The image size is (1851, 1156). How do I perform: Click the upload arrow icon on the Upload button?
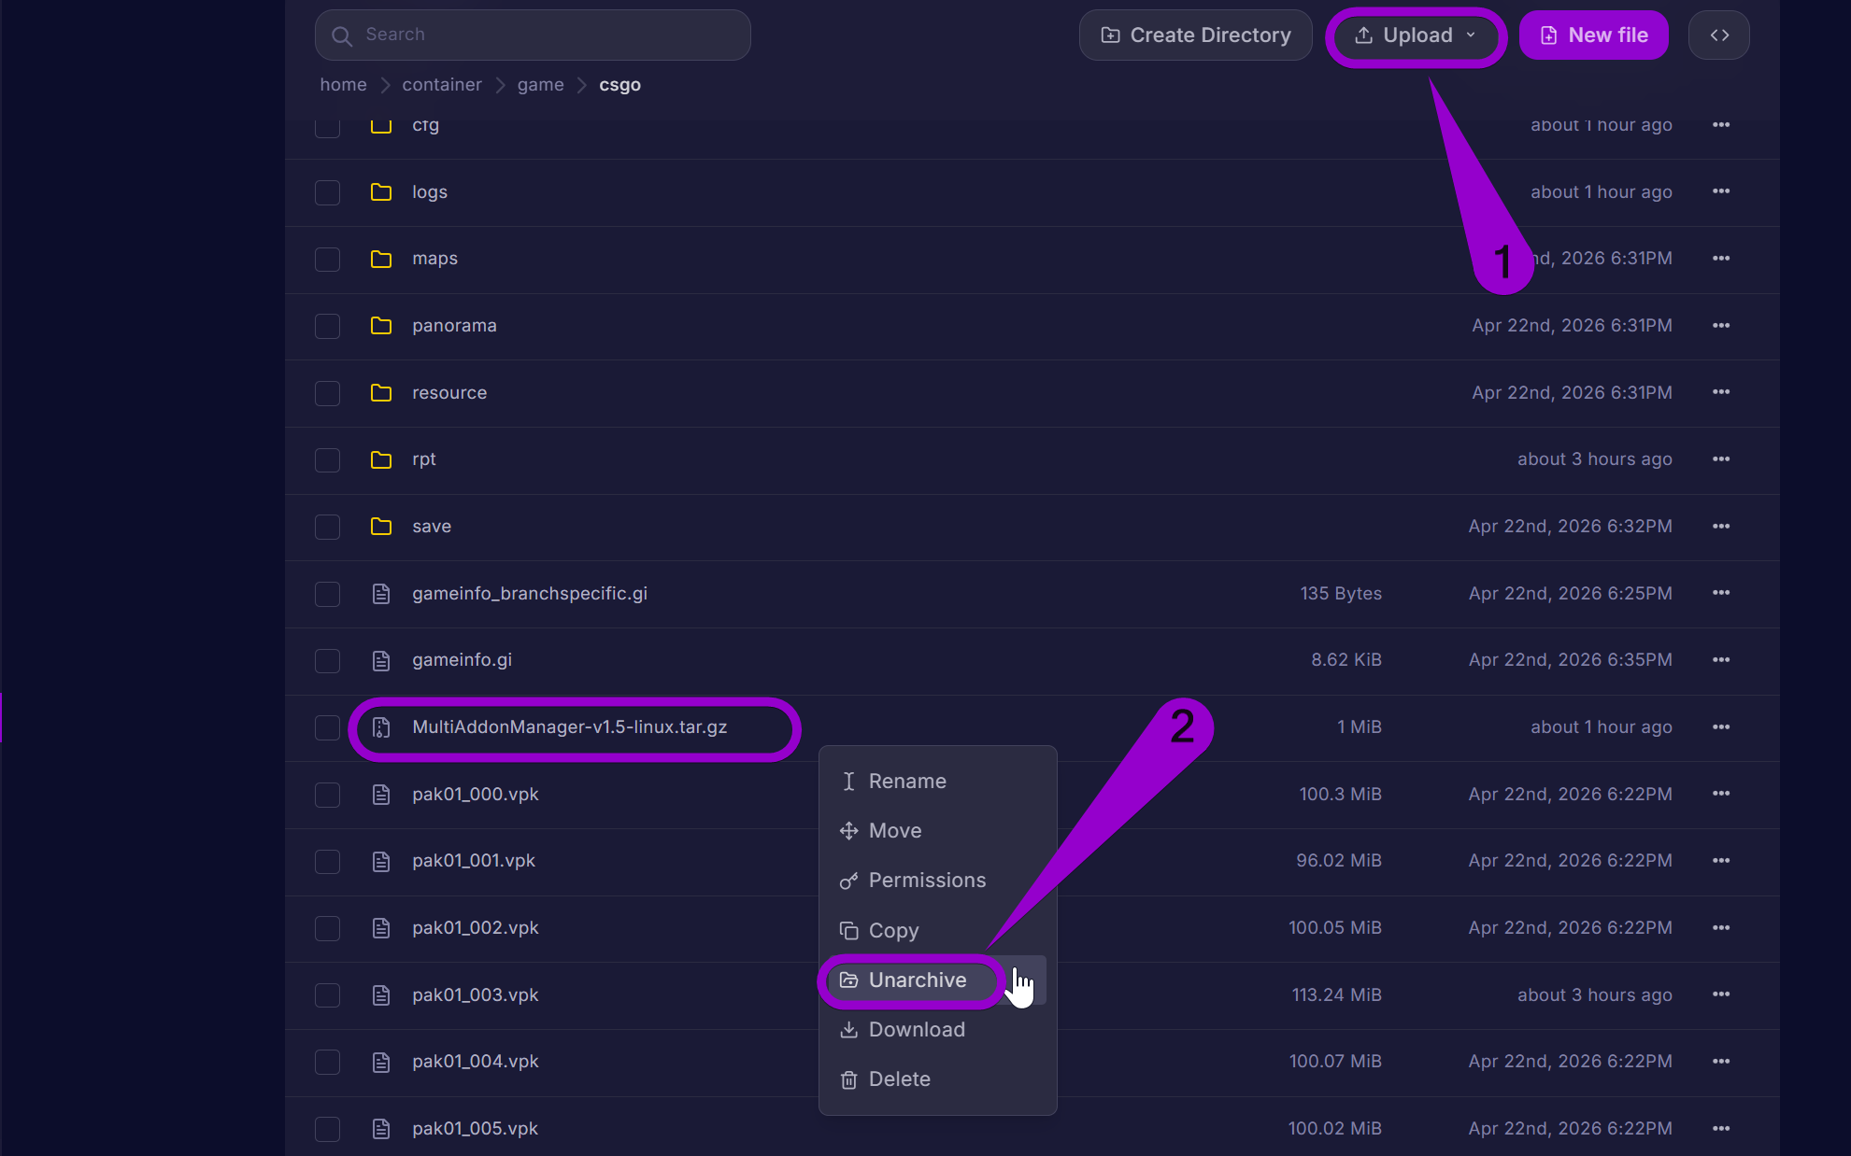click(1362, 35)
